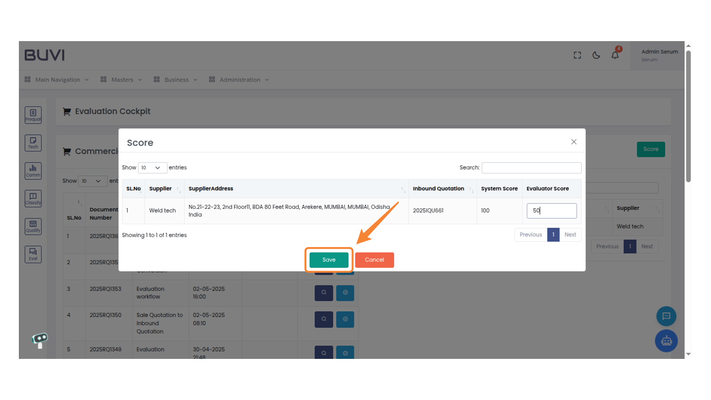The height and width of the screenshot is (400, 711).
Task: Enter fullscreen with the expand icon
Action: [577, 55]
